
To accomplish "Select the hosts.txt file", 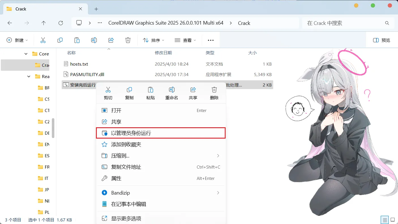I will click(167, 64).
